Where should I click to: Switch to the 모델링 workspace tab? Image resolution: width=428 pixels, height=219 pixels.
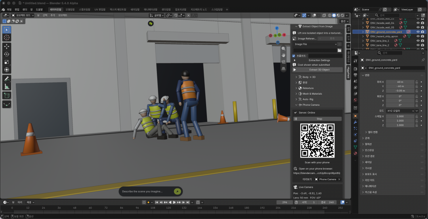click(70, 9)
